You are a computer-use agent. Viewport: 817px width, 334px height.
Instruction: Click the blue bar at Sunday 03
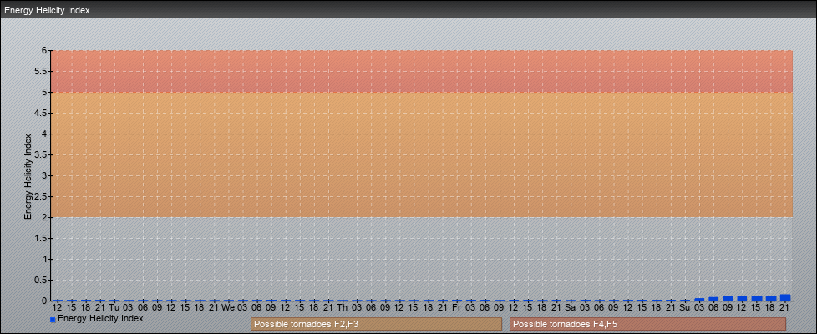(x=699, y=299)
